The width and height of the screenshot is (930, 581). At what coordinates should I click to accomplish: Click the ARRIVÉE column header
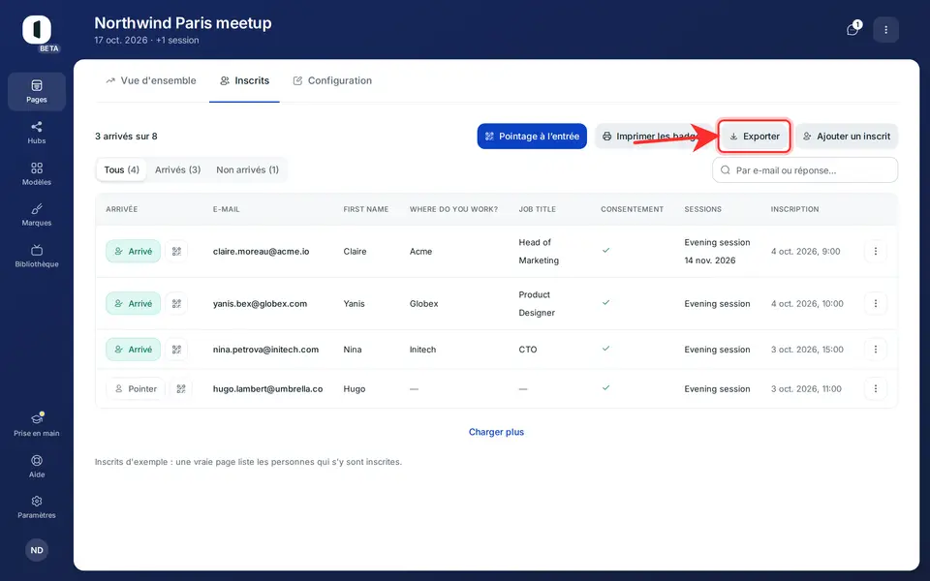tap(122, 209)
